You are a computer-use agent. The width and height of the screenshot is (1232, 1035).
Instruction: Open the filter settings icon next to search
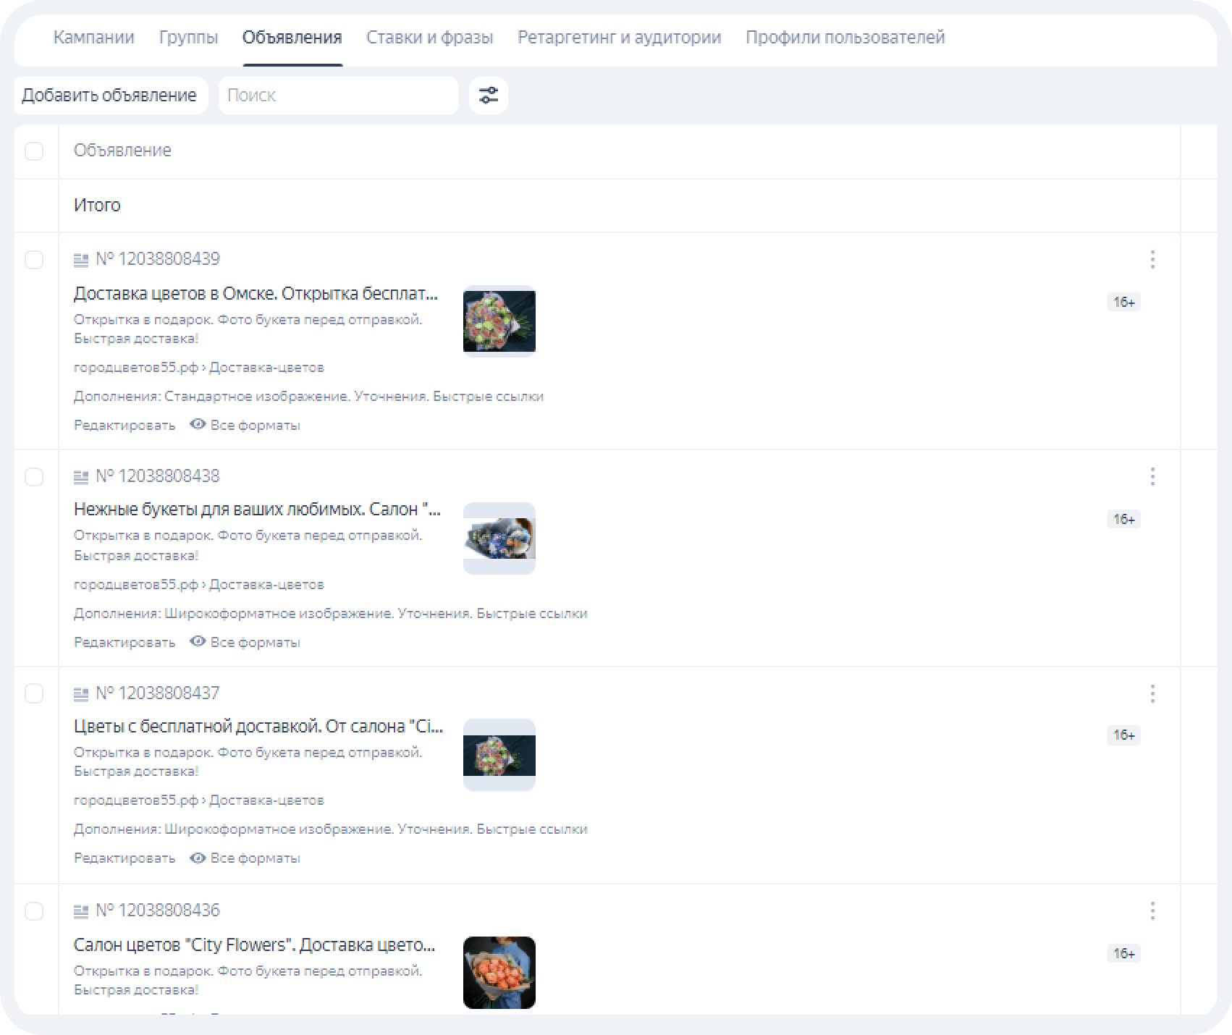489,96
